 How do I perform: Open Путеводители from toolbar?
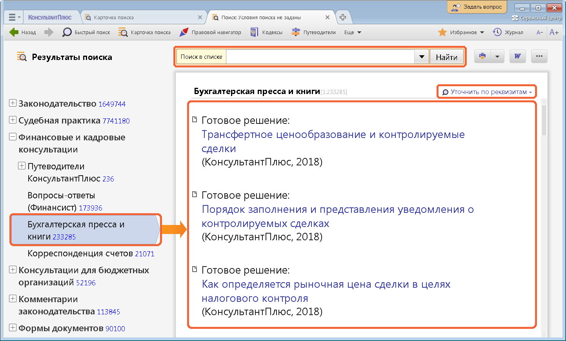pos(313,32)
